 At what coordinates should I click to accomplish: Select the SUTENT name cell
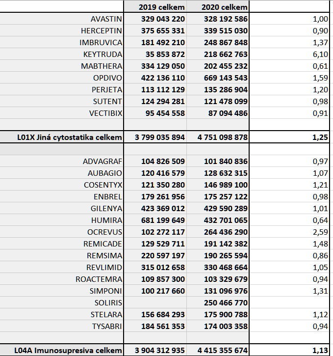[62, 101]
